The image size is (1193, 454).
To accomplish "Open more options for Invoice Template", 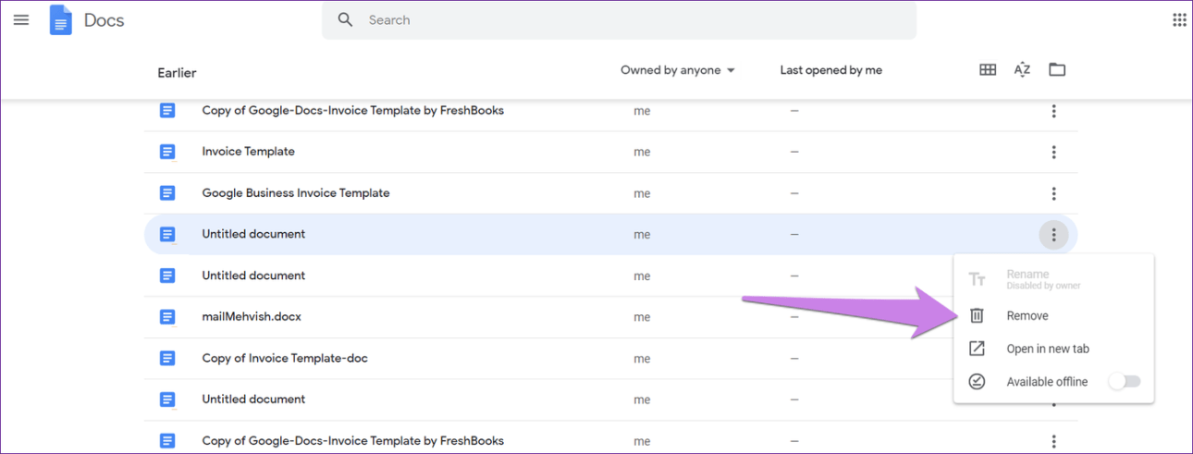I will click(1053, 153).
